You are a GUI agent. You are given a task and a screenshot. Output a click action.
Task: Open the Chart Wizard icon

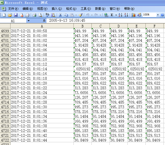tap(133, 15)
